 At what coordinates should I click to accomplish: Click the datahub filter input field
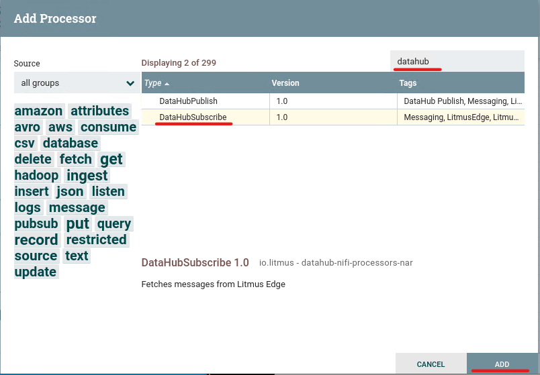(x=457, y=61)
